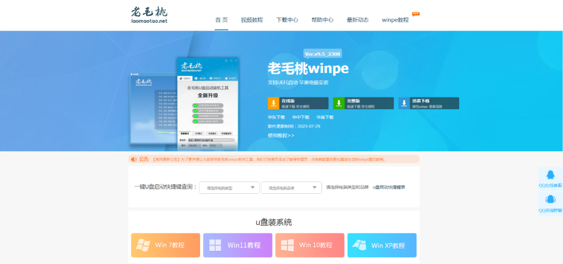Open the Win XP教程 card
This screenshot has height=264, width=563.
382,245
